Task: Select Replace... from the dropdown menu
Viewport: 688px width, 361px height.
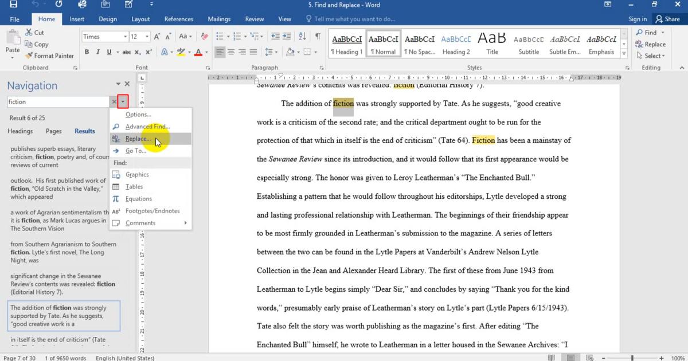Action: [138, 139]
